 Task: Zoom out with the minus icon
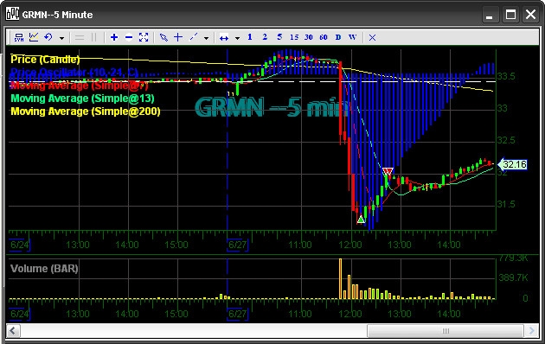129,37
